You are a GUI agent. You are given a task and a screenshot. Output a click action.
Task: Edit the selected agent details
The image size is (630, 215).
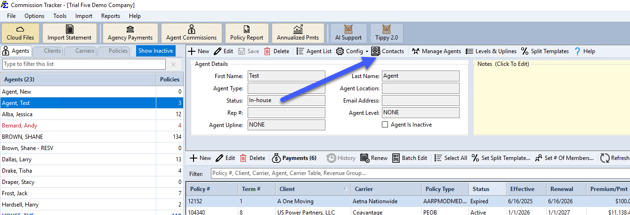223,51
